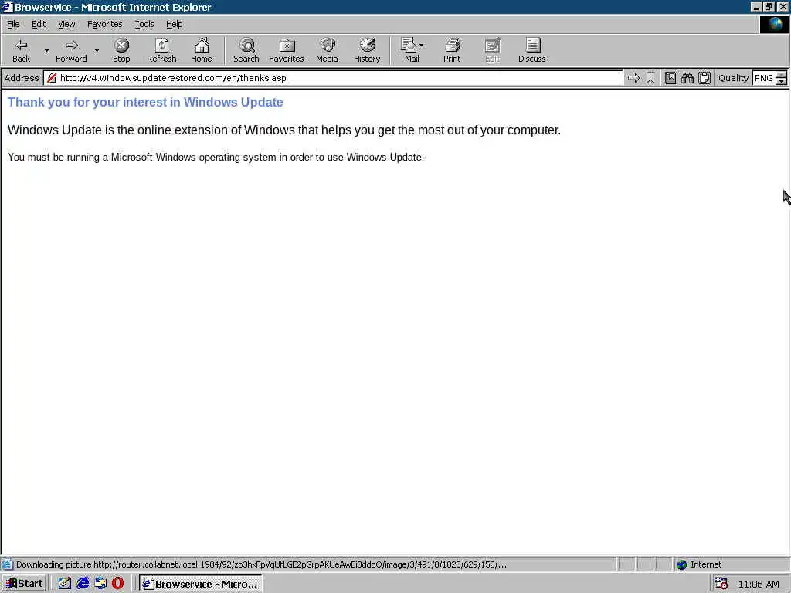The width and height of the screenshot is (791, 593).
Task: Click the status bar downloading picture text
Action: pyautogui.click(x=261, y=564)
